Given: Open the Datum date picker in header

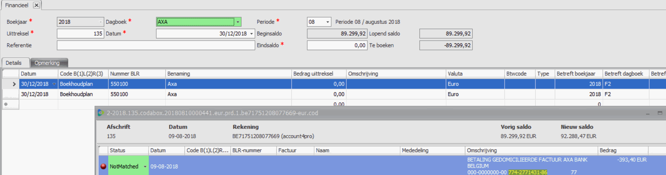Looking at the screenshot, I should [x=251, y=34].
